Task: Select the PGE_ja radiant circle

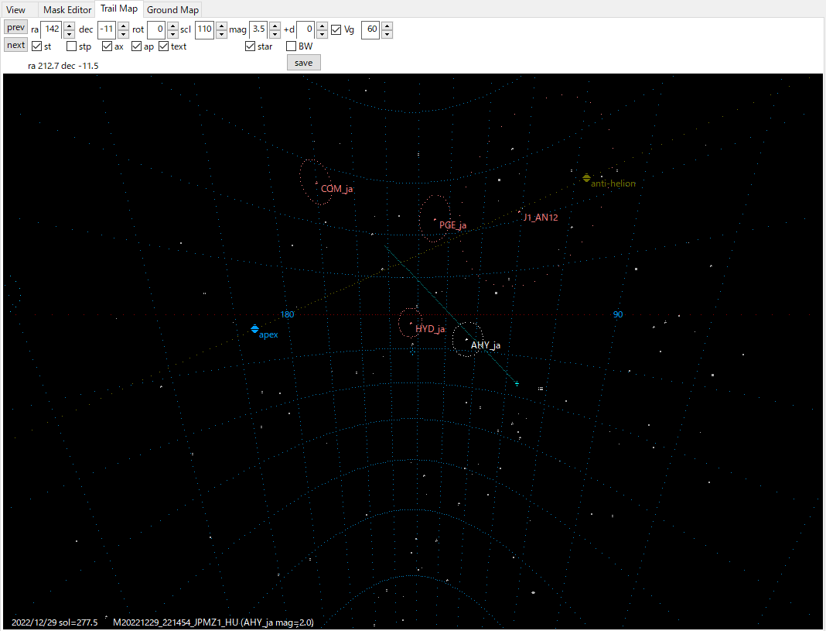Action: pos(435,219)
